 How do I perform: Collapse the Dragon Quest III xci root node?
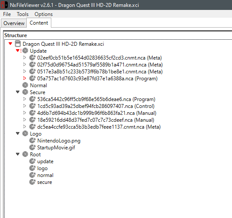tap(10, 44)
